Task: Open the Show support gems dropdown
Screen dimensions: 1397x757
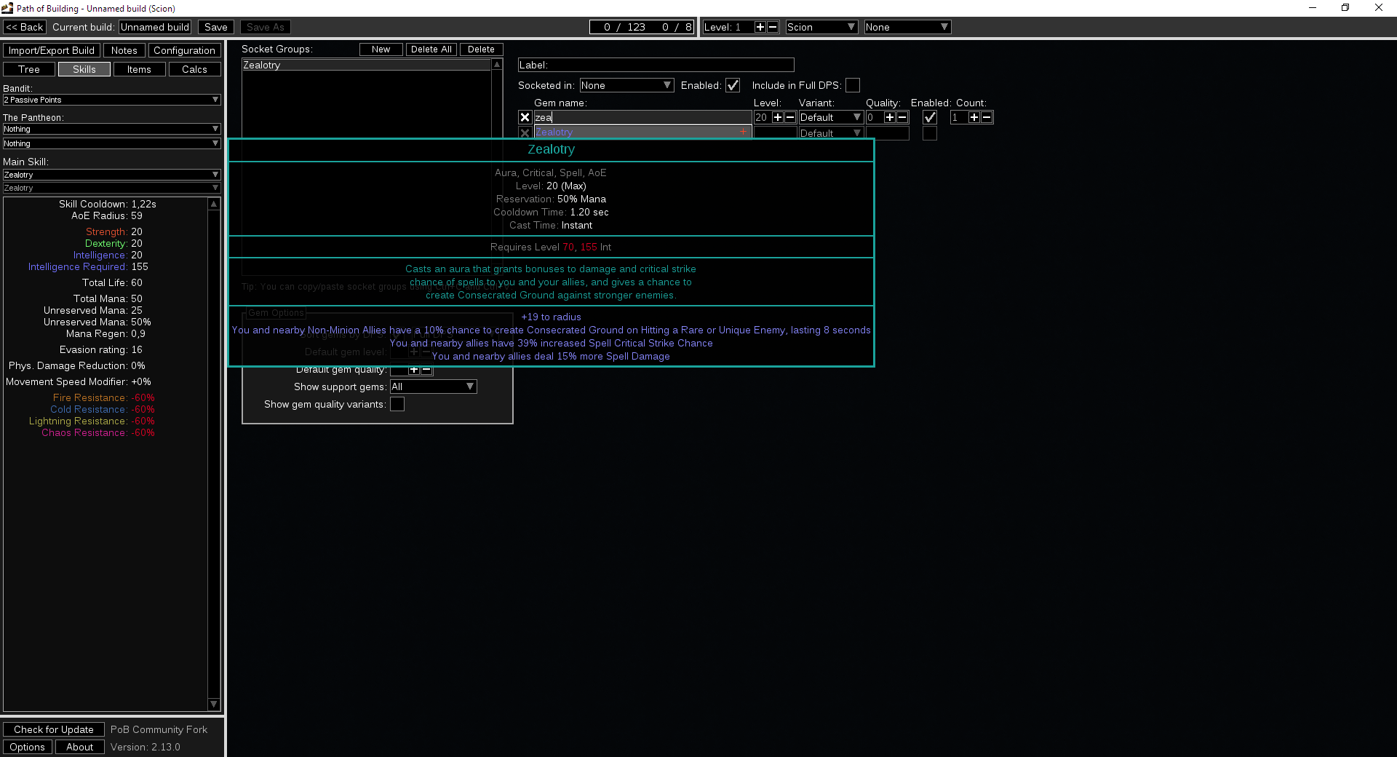Action: coord(434,387)
